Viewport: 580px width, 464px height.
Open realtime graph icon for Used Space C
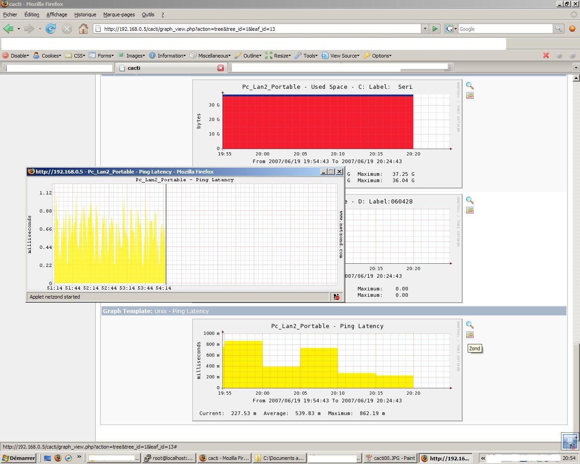coord(470,96)
